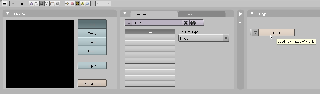320x94 pixels.
Task: Open the Logic context panel icon
Action: coord(32,4)
